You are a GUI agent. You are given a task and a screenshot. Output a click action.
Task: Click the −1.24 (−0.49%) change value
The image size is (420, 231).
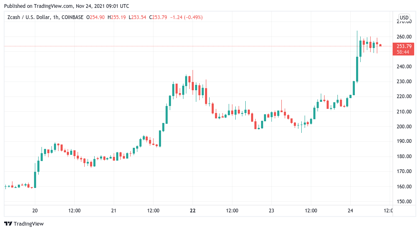pos(188,17)
